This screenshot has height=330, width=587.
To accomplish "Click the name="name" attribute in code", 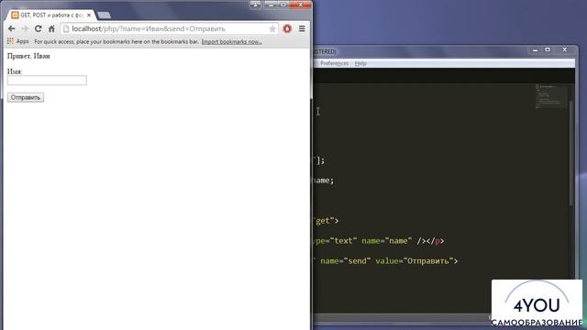I will (x=386, y=241).
